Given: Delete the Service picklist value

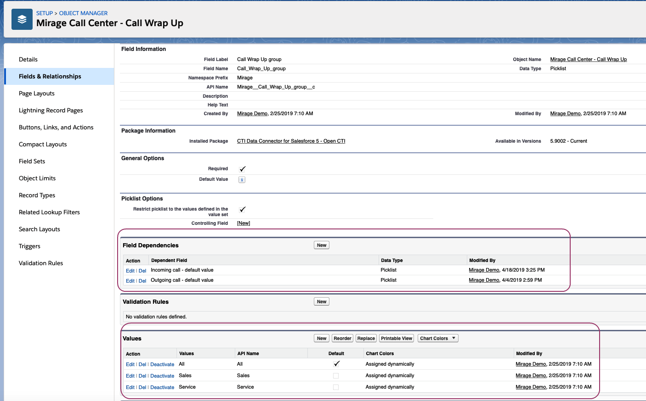Looking at the screenshot, I should (x=142, y=388).
